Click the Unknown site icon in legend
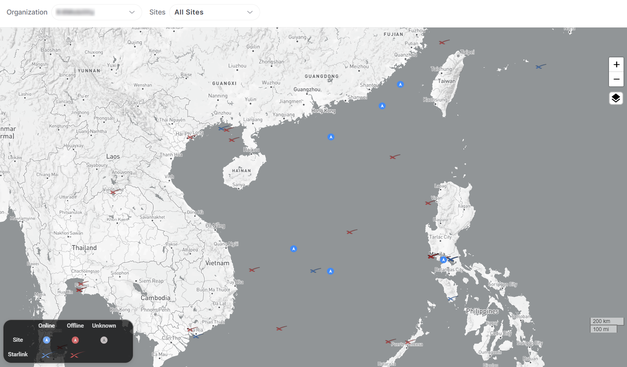This screenshot has width=627, height=367. pyautogui.click(x=104, y=340)
